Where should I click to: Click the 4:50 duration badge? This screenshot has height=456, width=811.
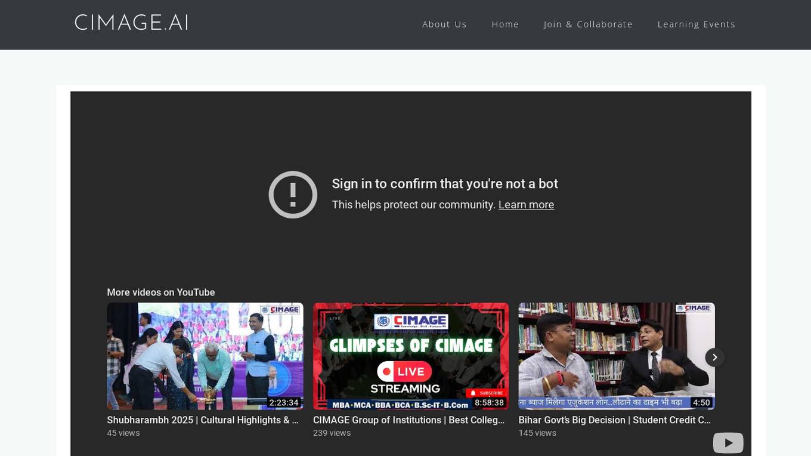tap(701, 403)
